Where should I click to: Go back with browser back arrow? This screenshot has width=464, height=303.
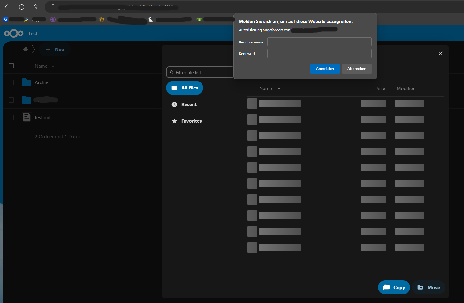(x=8, y=7)
